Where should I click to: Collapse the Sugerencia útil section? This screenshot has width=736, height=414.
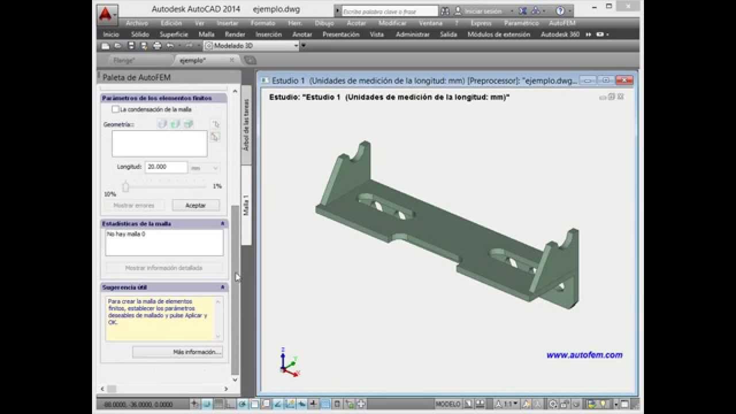point(223,287)
